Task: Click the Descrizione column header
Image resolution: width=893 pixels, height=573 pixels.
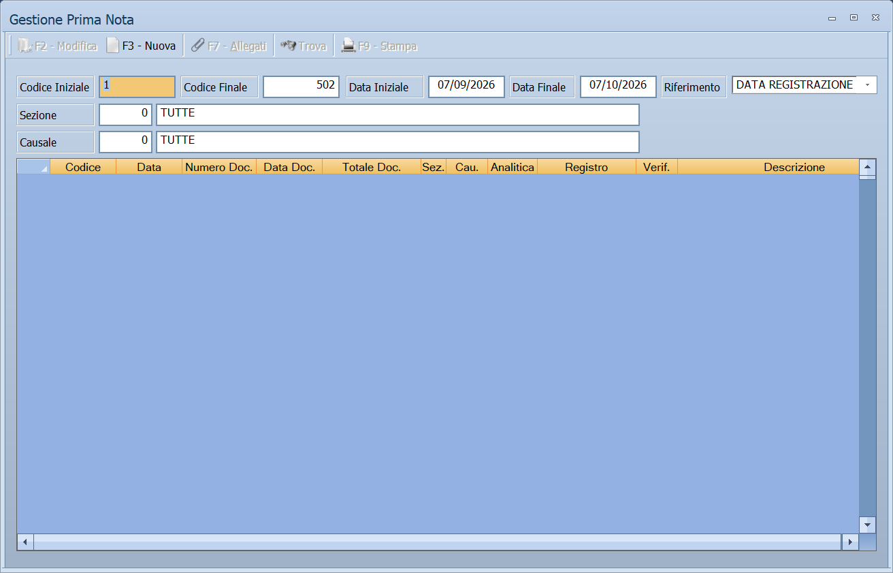Action: click(x=768, y=167)
